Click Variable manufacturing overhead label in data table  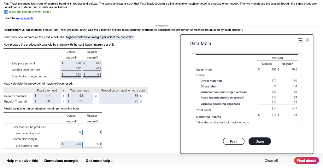point(224,92)
